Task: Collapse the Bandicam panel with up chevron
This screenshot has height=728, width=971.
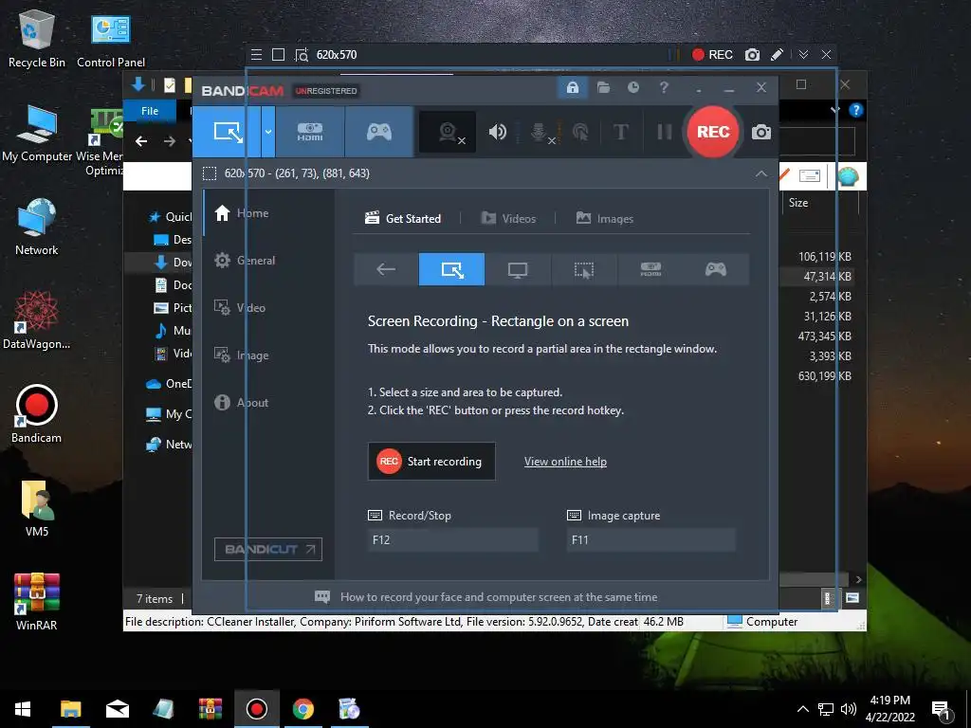Action: click(761, 174)
